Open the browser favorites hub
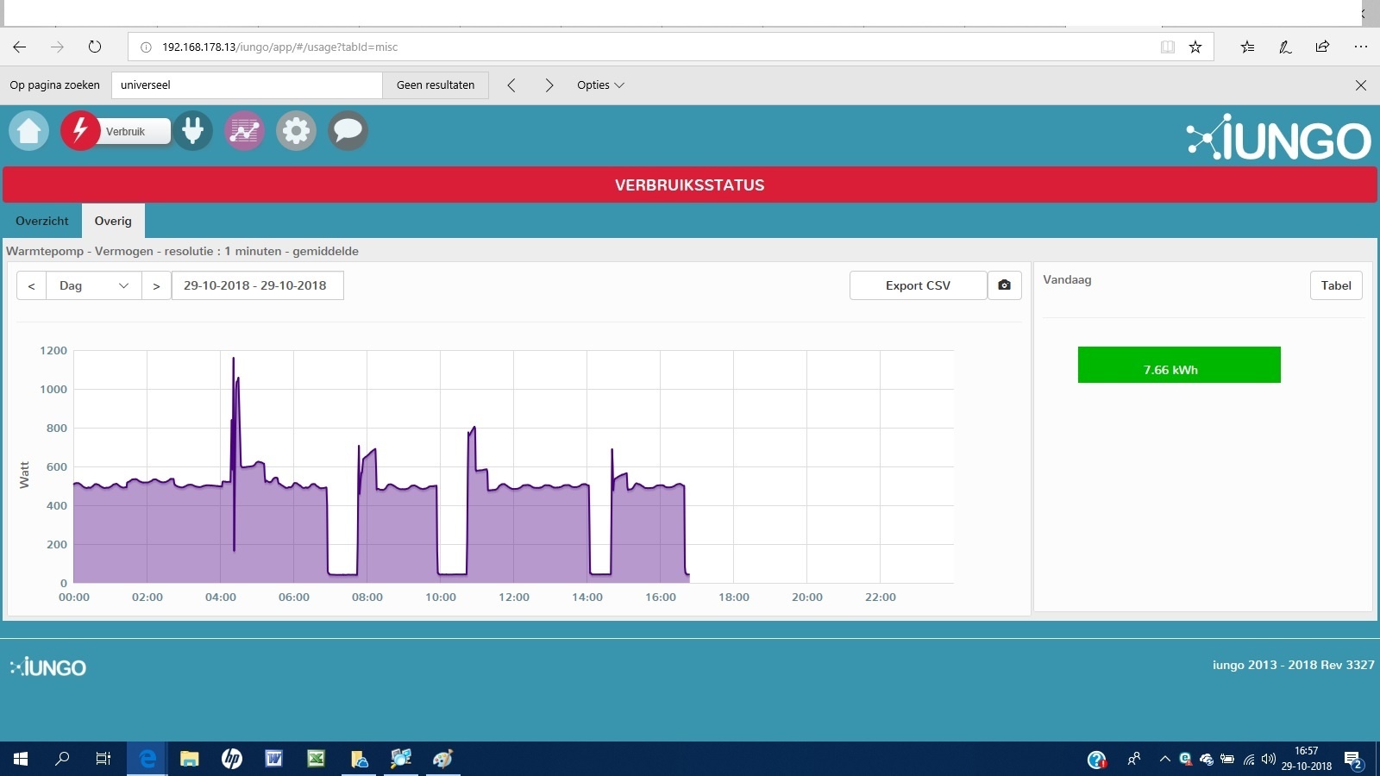The height and width of the screenshot is (776, 1380). (x=1247, y=47)
